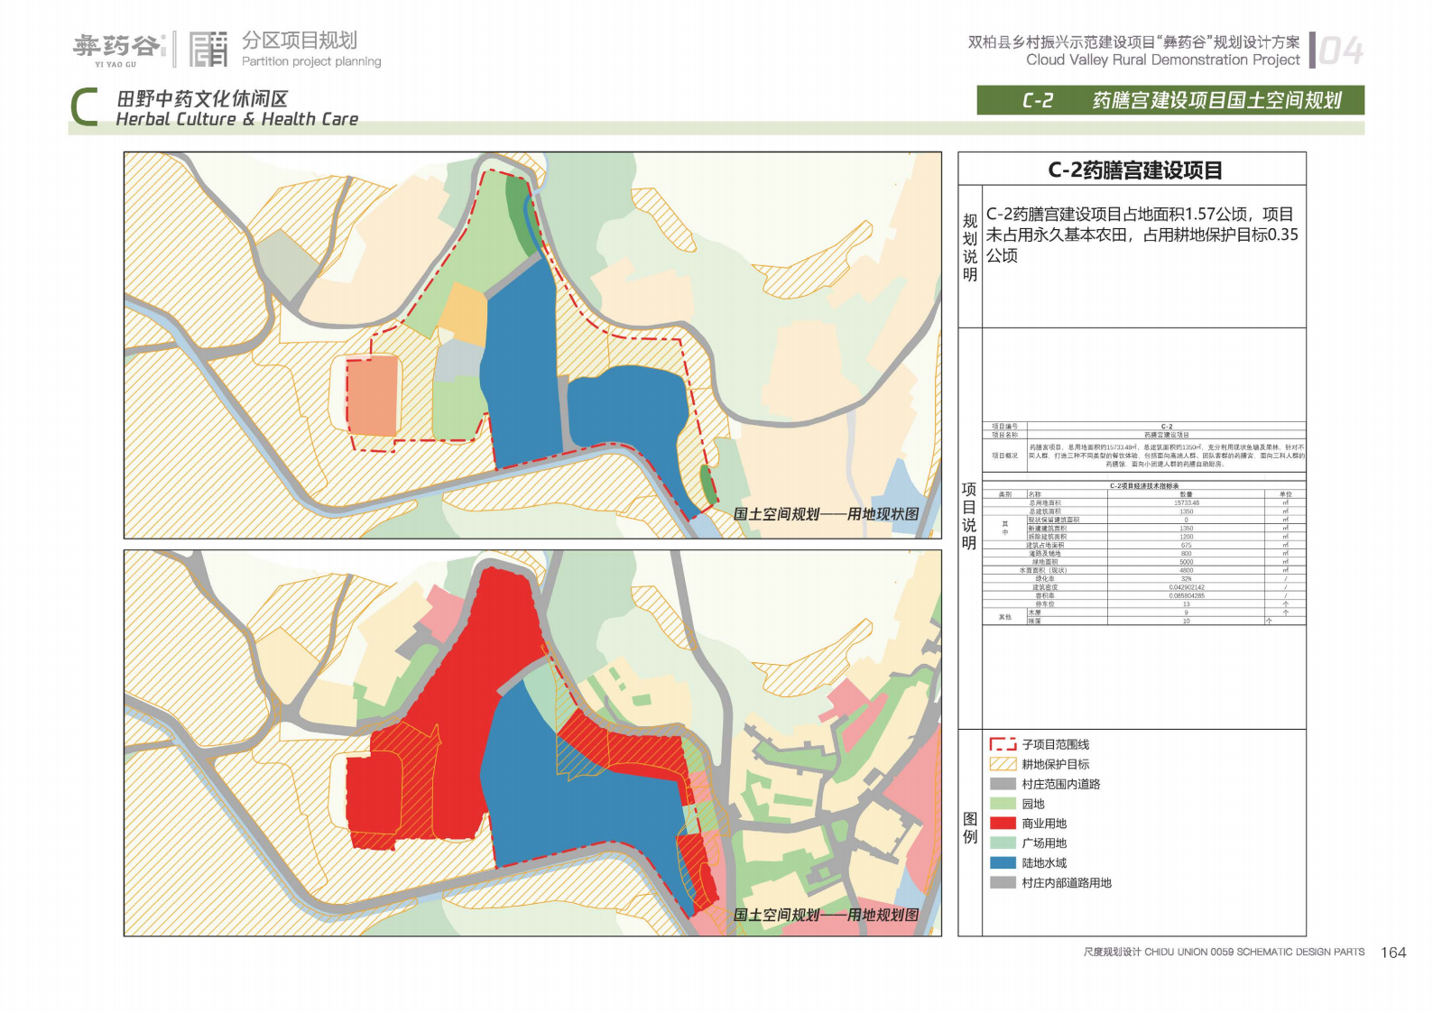
Task: Click the orange building plot in the upper map
Action: coord(373,396)
